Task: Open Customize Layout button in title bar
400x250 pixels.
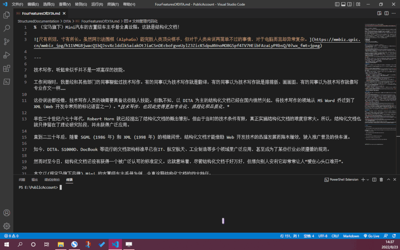Action: coord(358,4)
